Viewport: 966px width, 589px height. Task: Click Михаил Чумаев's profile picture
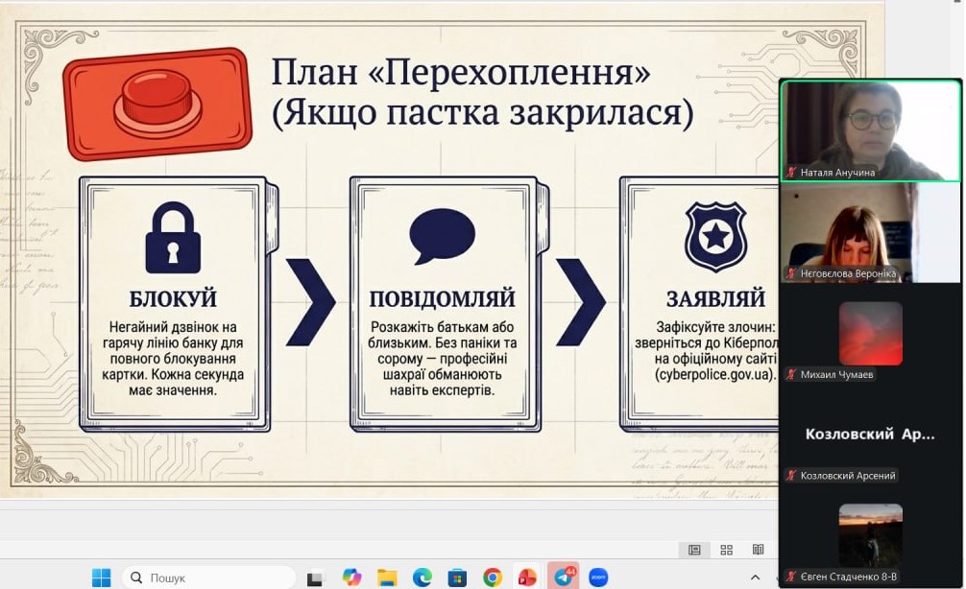(x=870, y=333)
